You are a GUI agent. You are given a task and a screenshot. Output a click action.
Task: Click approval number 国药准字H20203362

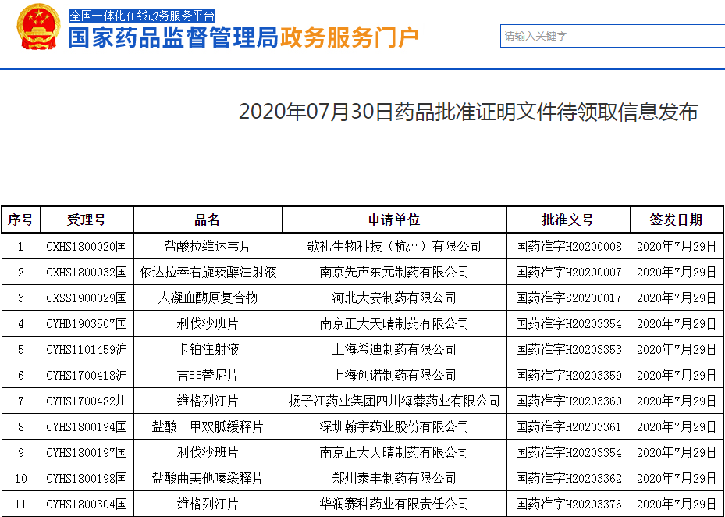tap(569, 478)
